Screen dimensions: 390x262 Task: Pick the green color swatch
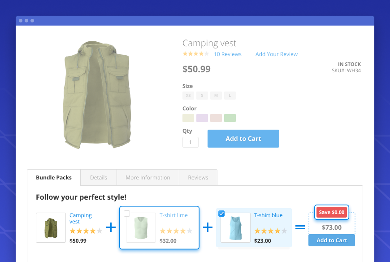tap(230, 118)
